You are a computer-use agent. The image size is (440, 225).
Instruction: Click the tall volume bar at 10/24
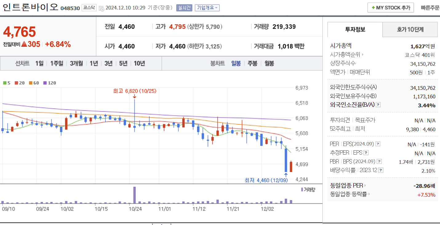[x=134, y=195]
